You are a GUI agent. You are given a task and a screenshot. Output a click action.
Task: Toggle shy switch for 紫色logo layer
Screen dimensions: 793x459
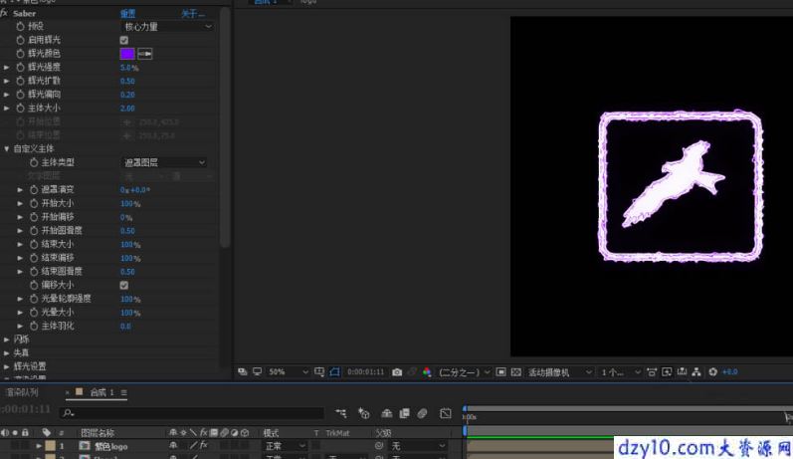173,446
